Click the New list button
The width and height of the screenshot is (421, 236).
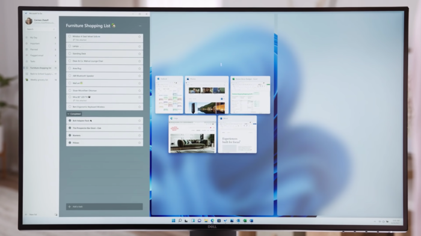32,214
